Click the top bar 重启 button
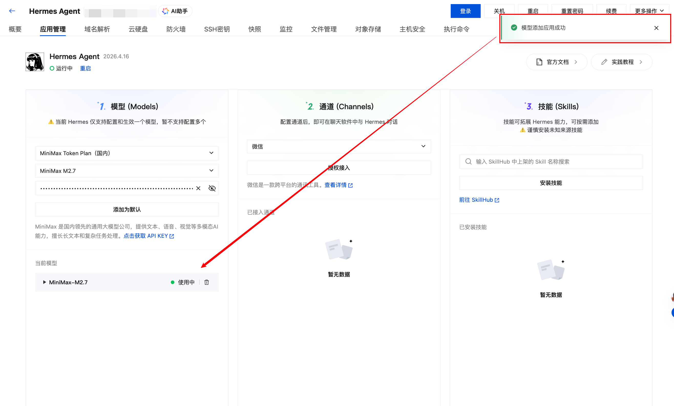674x406 pixels. [533, 11]
